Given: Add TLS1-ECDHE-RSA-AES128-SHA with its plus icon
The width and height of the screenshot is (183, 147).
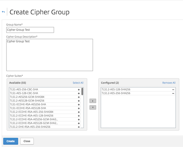Looking at the screenshot, I should (79, 108).
